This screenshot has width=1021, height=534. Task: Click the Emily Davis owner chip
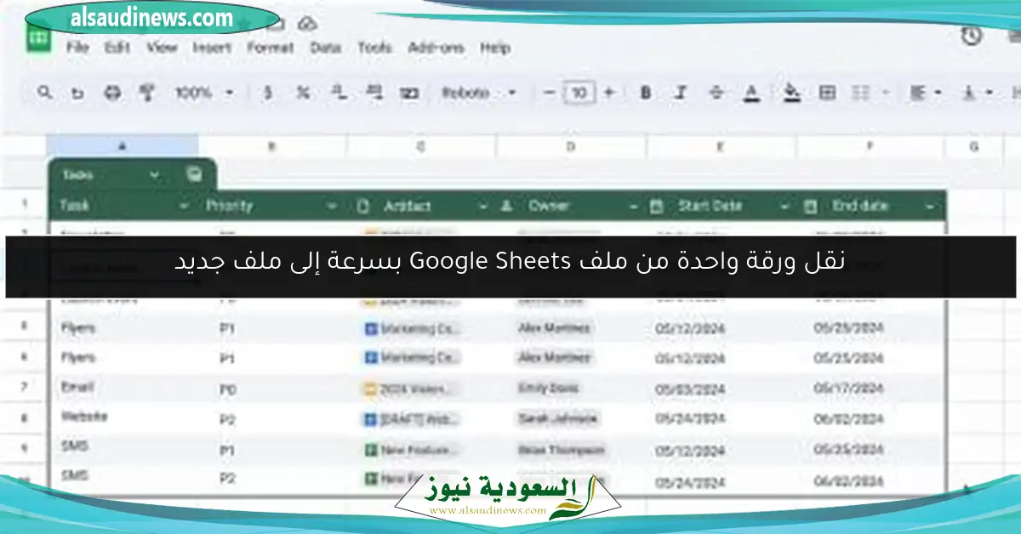(549, 388)
